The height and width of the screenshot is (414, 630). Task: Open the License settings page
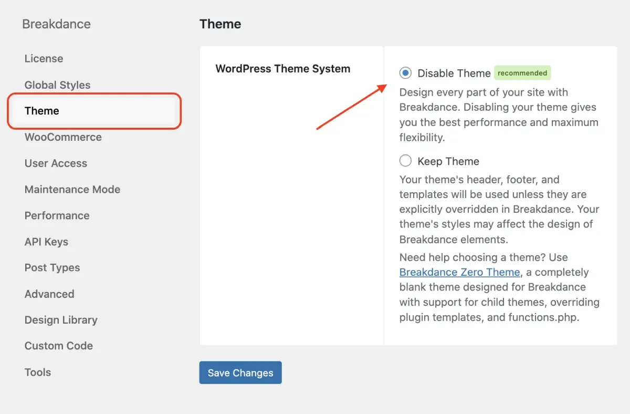click(44, 59)
